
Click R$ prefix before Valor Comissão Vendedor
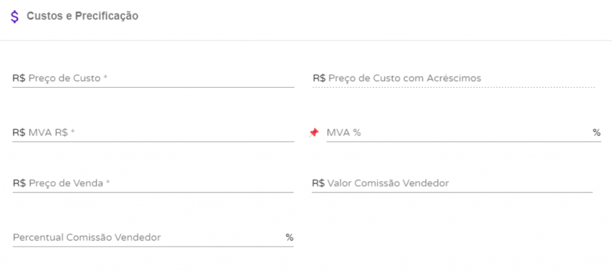tap(318, 183)
